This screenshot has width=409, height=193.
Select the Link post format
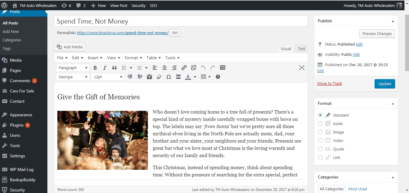tap(320, 157)
